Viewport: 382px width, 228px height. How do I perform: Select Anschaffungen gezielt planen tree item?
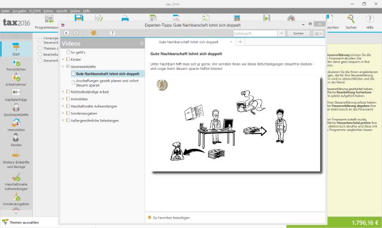[107, 83]
